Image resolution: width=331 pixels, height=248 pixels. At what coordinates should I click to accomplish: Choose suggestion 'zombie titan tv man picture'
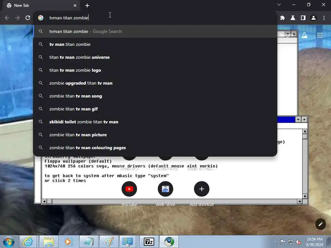155,135
